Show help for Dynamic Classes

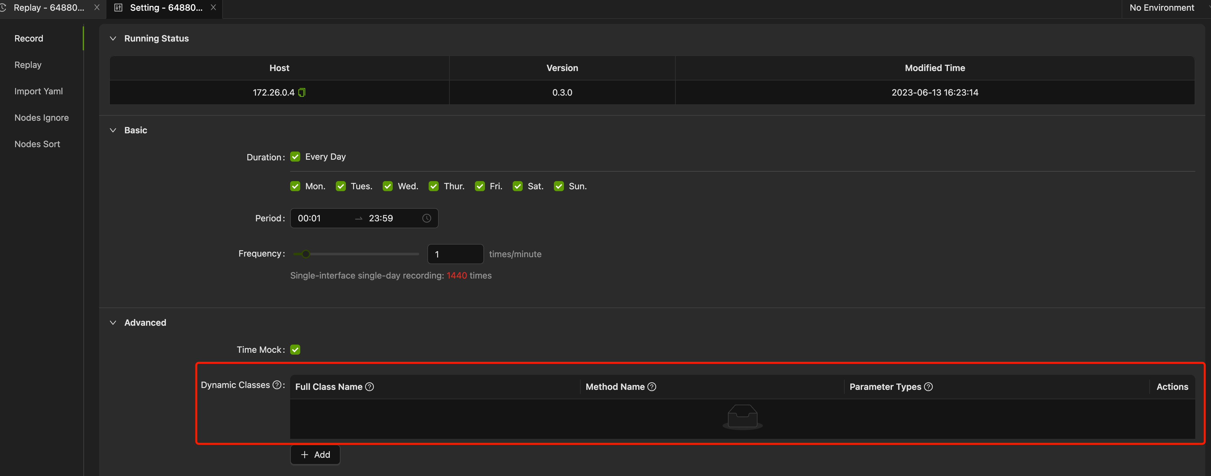(x=277, y=385)
